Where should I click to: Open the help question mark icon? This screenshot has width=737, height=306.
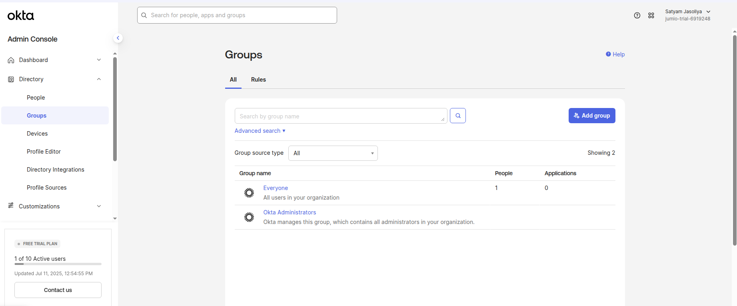637,16
